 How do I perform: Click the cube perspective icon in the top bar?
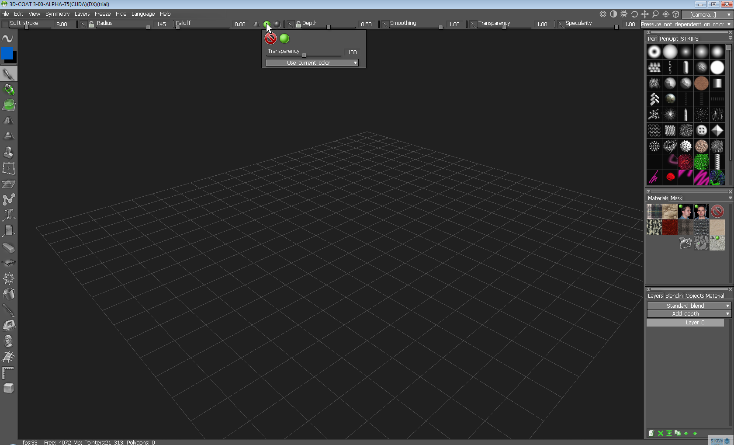676,14
